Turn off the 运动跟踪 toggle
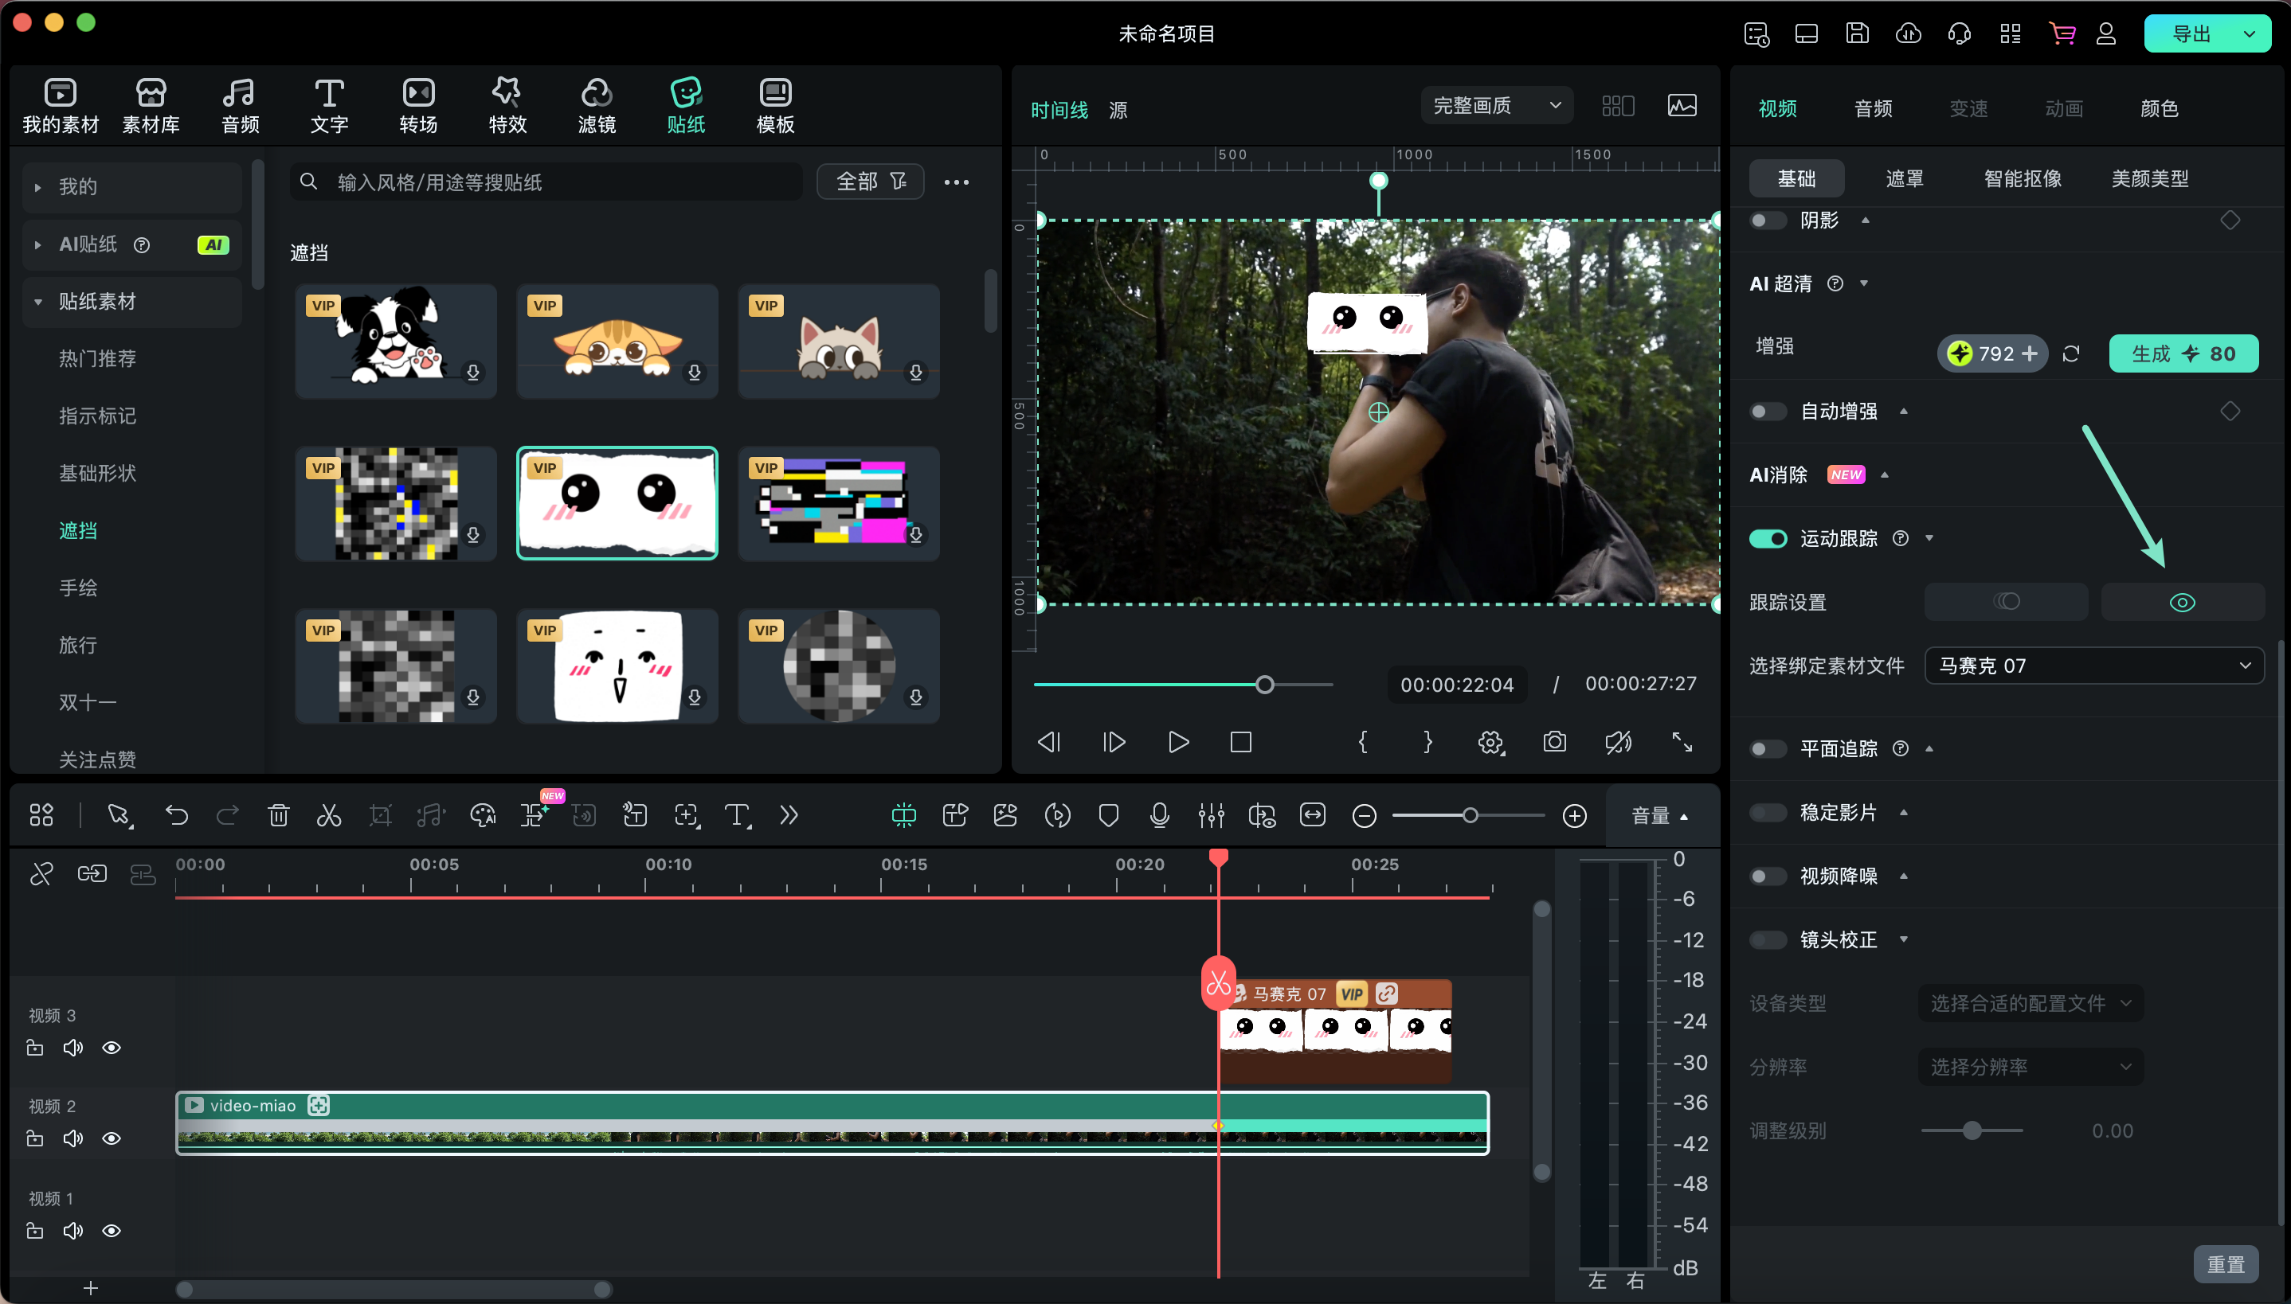This screenshot has width=2291, height=1304. (1768, 538)
